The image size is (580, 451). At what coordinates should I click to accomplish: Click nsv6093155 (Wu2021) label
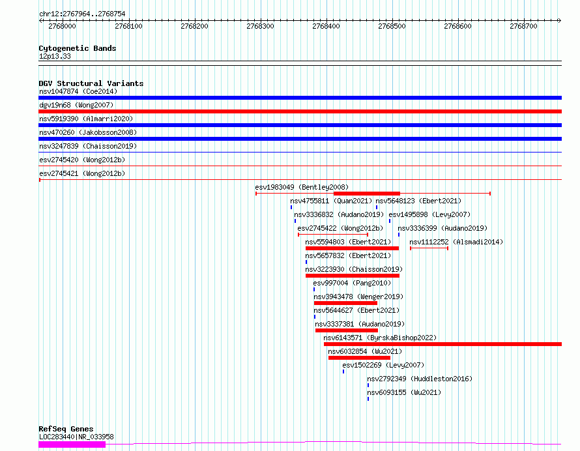[404, 392]
